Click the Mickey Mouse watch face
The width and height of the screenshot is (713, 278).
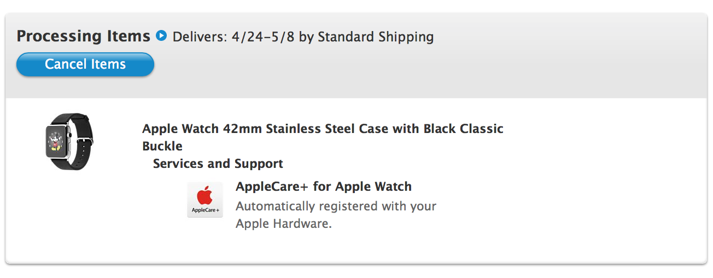coord(56,141)
